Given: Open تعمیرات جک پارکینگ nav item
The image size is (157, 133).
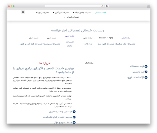Looking at the screenshot, I should click(83, 13).
